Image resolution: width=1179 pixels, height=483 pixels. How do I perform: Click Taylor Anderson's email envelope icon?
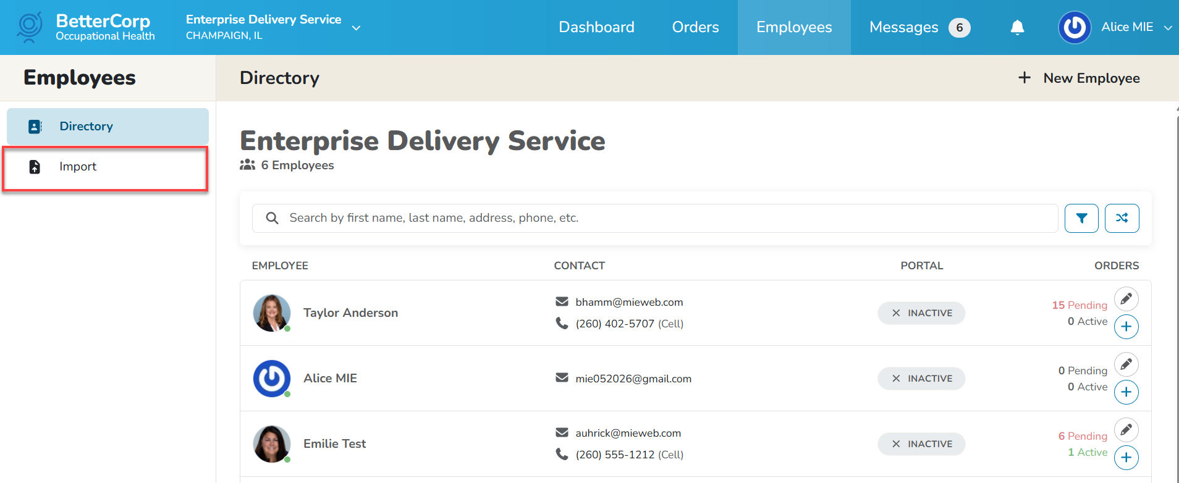tap(562, 301)
